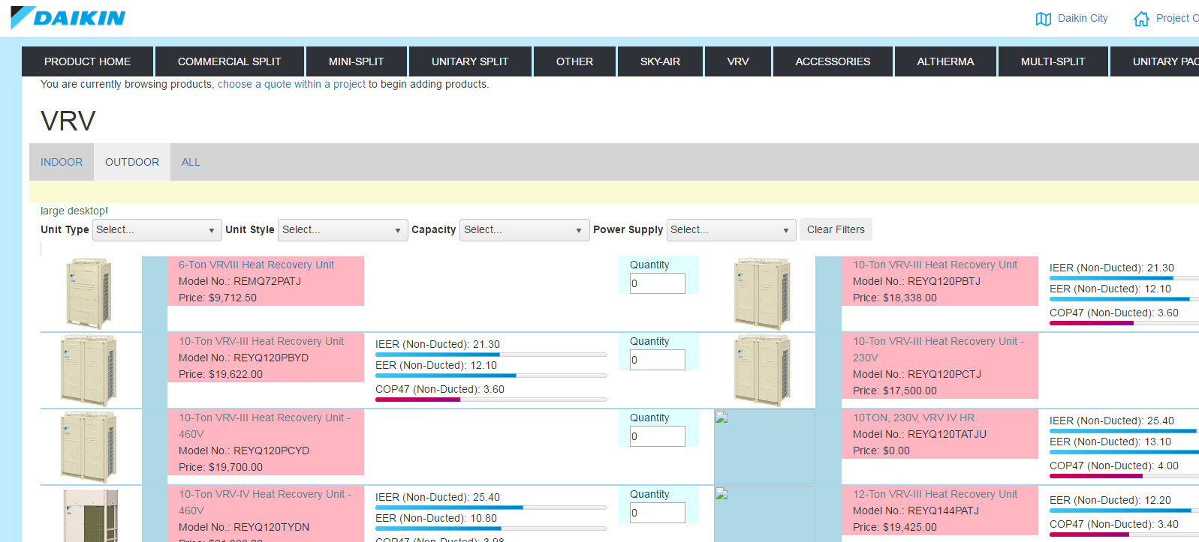This screenshot has height=542, width=1199.
Task: Open the REYQ120PCTJ unit image
Action: pyautogui.click(x=762, y=370)
